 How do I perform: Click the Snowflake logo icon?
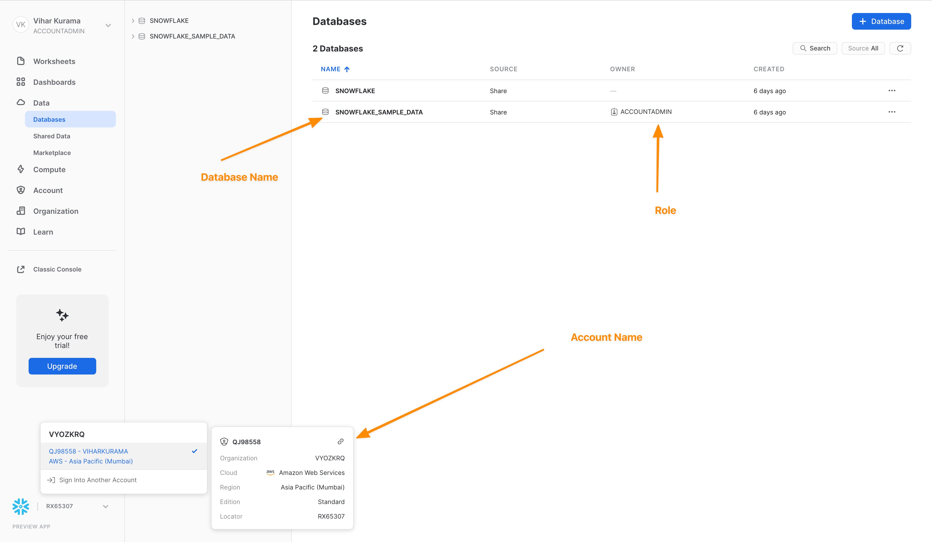[x=21, y=506]
